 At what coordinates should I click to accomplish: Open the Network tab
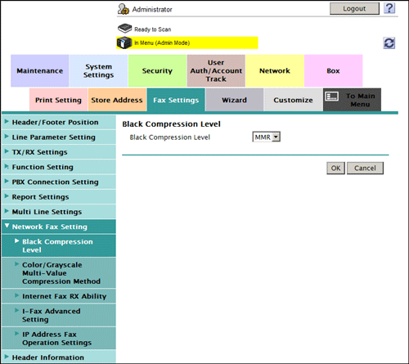[x=275, y=71]
